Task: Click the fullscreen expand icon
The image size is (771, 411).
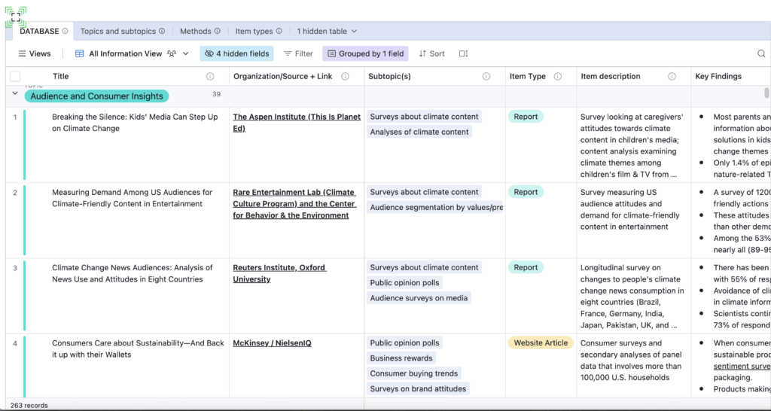Action: click(x=17, y=17)
